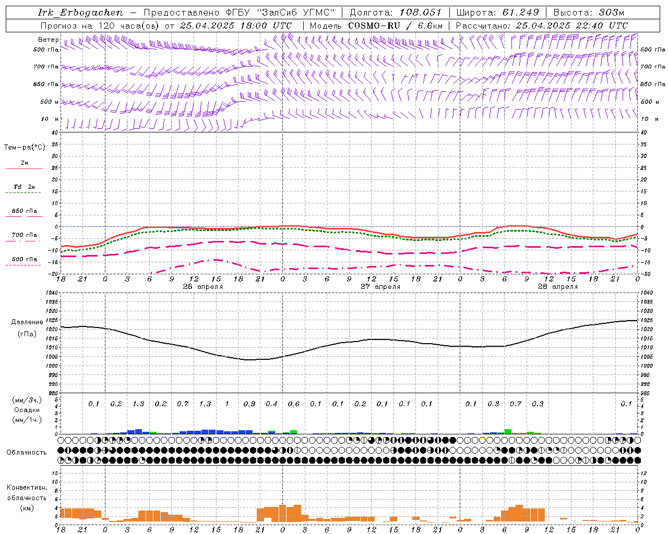The height and width of the screenshot is (534, 668).
Task: Click the 'Тем-ра(°C)' temperature panel label
Action: 25,148
